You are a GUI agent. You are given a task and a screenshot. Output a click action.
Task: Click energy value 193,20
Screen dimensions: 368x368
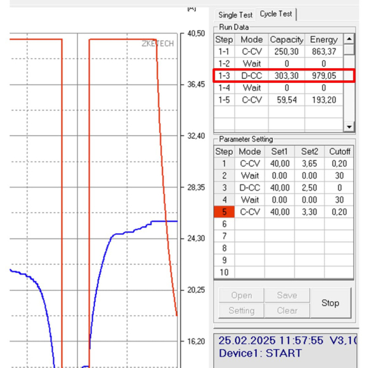pos(324,100)
